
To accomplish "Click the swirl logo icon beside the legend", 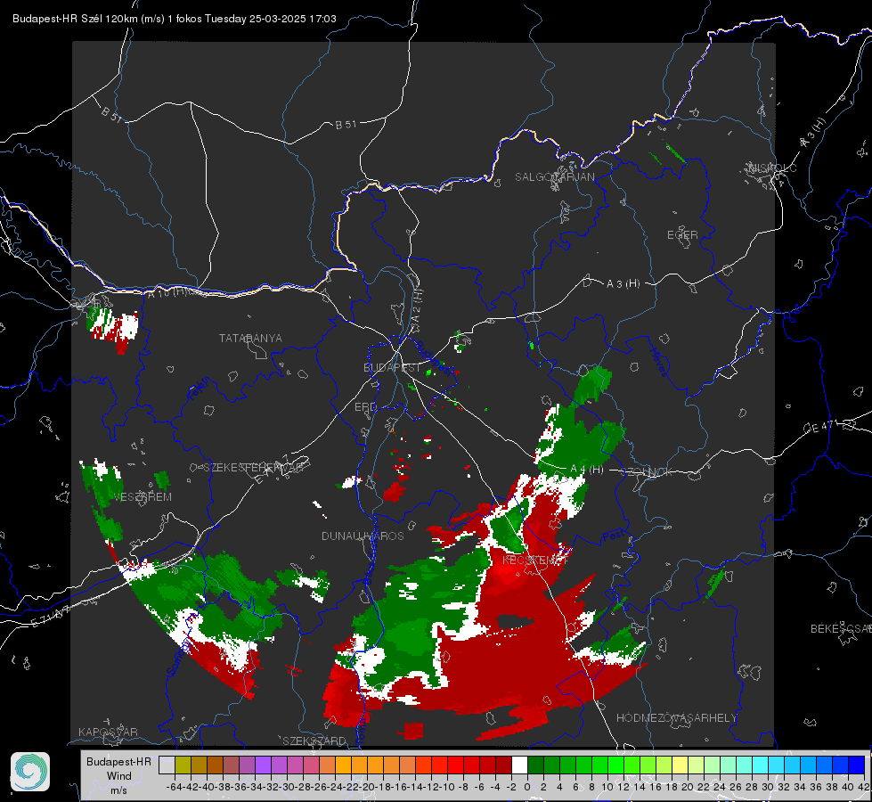I will pyautogui.click(x=30, y=772).
